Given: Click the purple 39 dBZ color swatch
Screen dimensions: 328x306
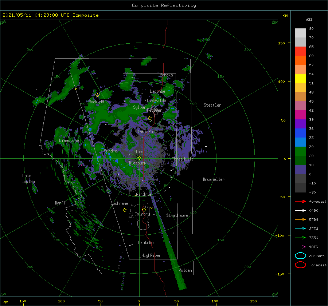Looking at the screenshot, I should 300,124.
